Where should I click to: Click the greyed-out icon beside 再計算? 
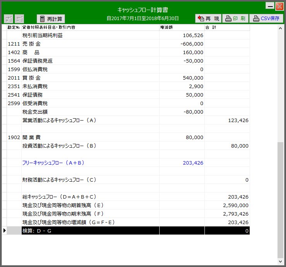pos(20,19)
